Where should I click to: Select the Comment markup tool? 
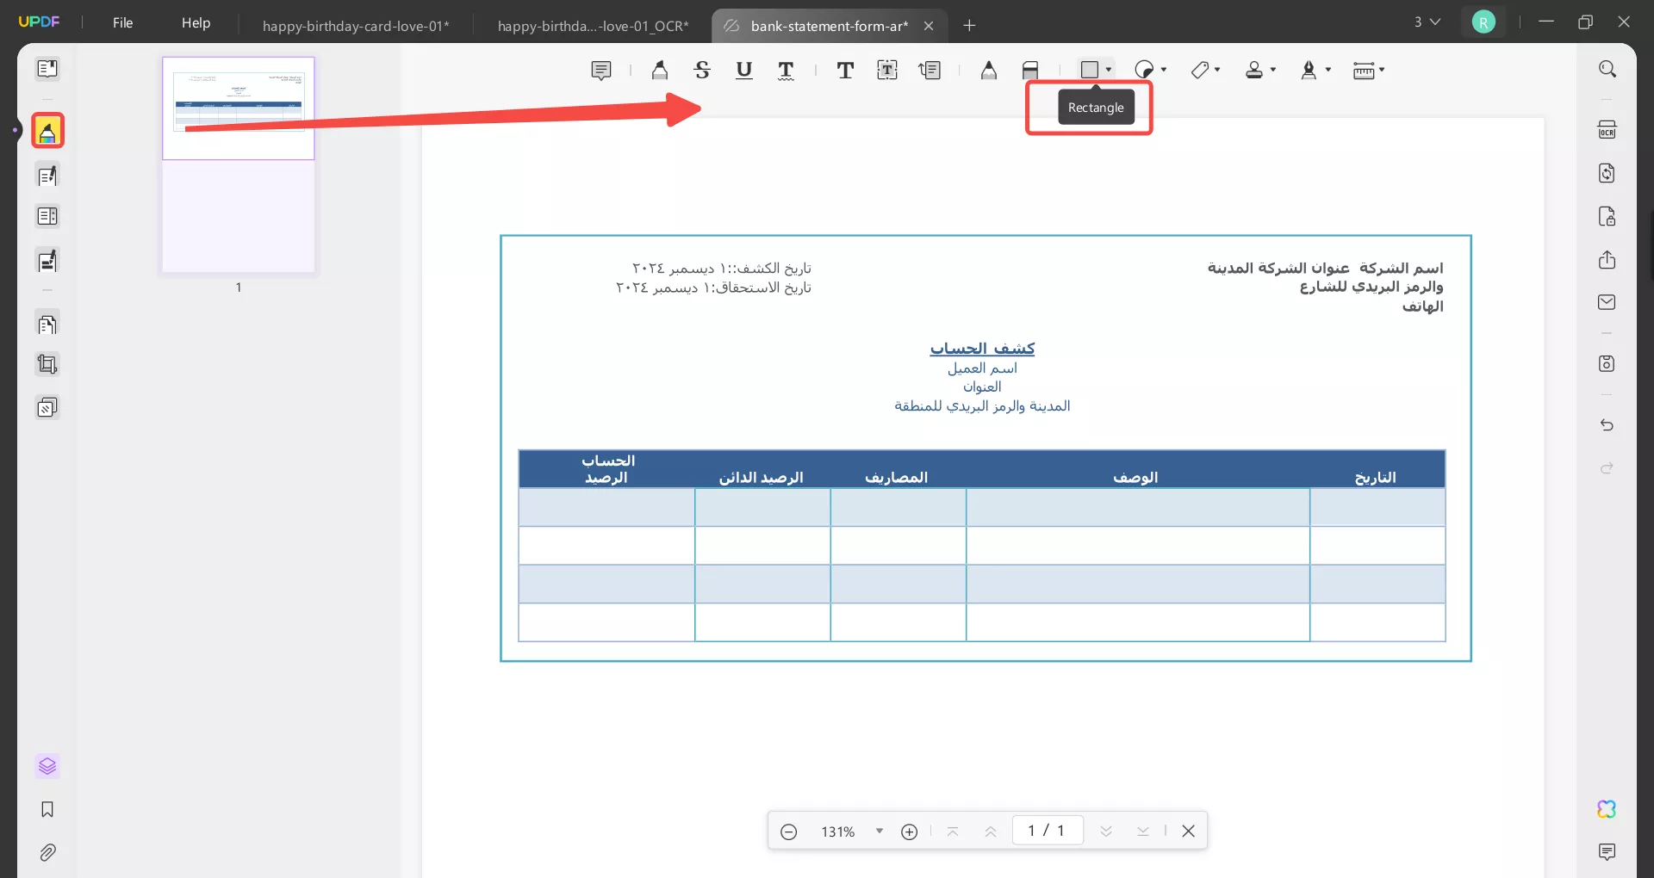(x=601, y=70)
